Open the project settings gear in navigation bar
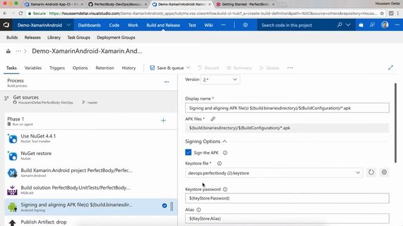The image size is (403, 226). tap(245, 25)
